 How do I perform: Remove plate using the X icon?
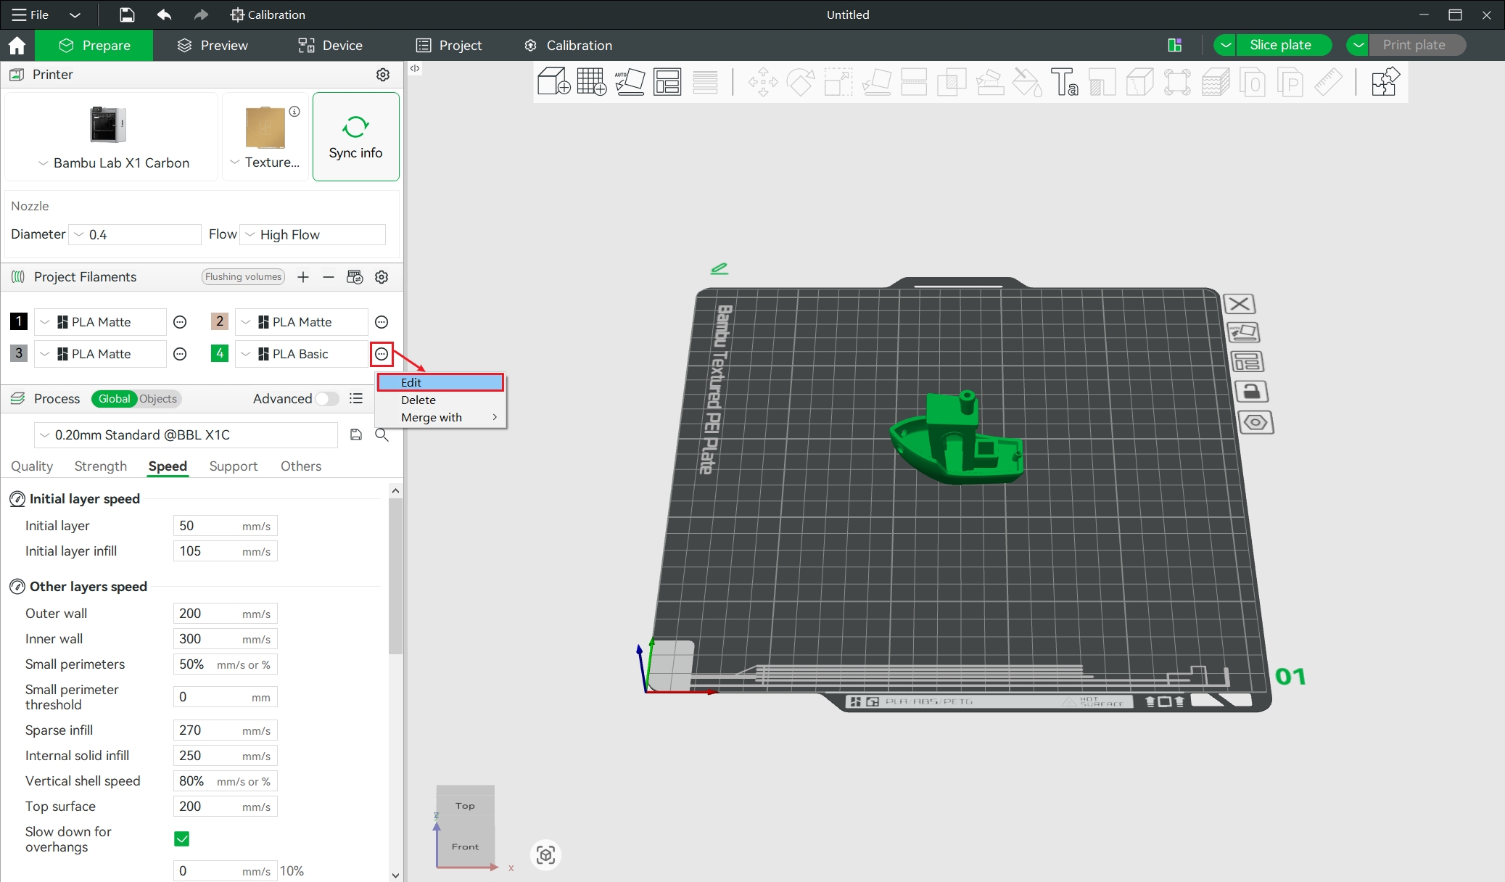point(1240,304)
